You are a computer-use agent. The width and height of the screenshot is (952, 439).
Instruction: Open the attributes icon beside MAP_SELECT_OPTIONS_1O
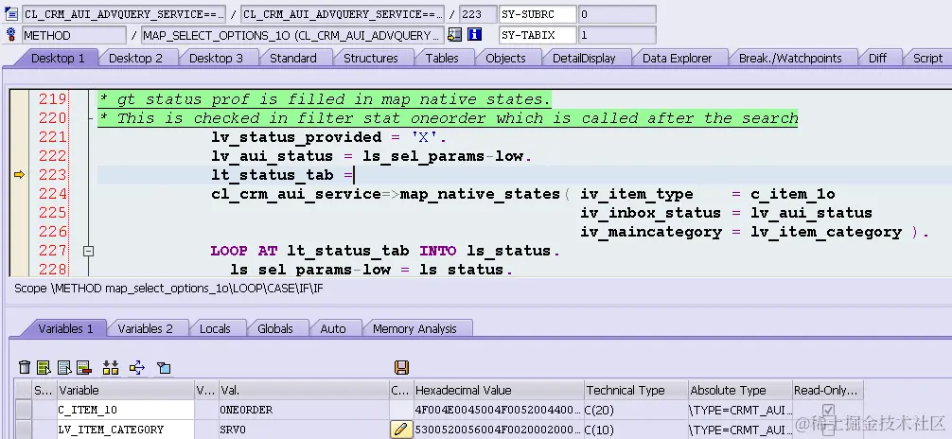[454, 35]
